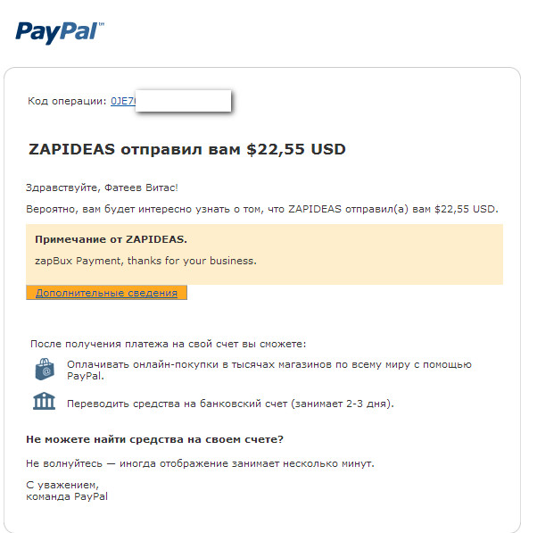537x533 pixels.
Task: Click the greeting Здравствуйте, Фатеев Витас
Action: pyautogui.click(x=103, y=187)
